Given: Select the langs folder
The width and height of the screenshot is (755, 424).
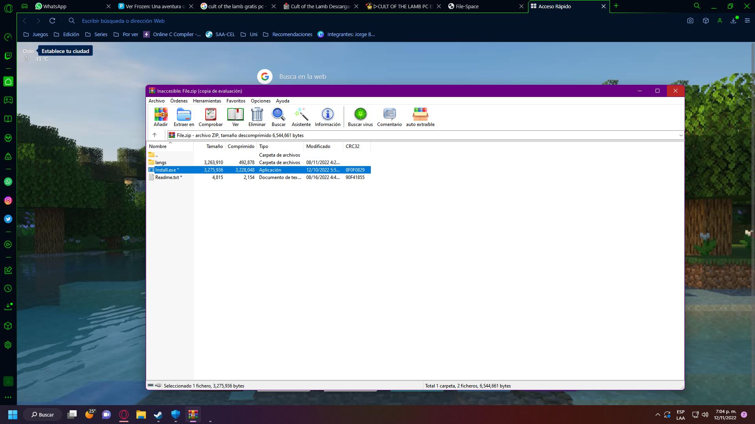Looking at the screenshot, I should pyautogui.click(x=161, y=163).
